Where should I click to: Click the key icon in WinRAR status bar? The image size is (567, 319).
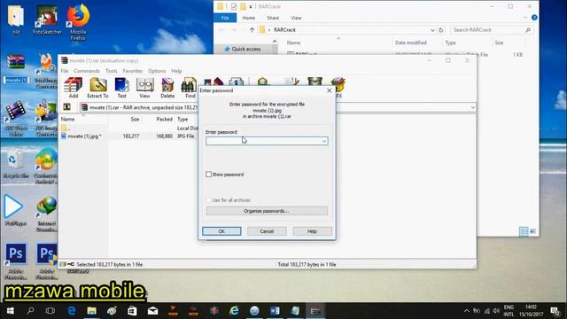pos(71,264)
